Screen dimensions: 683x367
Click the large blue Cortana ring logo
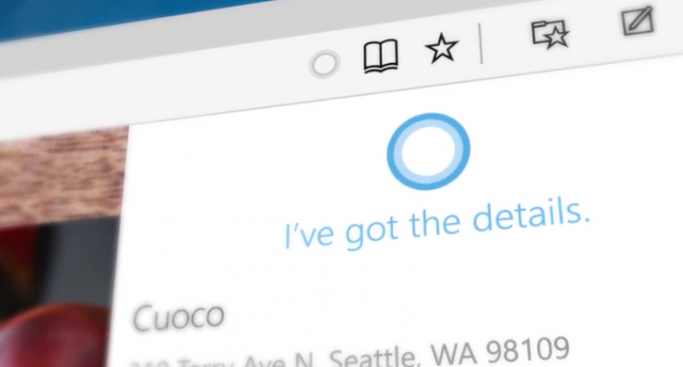click(x=428, y=151)
